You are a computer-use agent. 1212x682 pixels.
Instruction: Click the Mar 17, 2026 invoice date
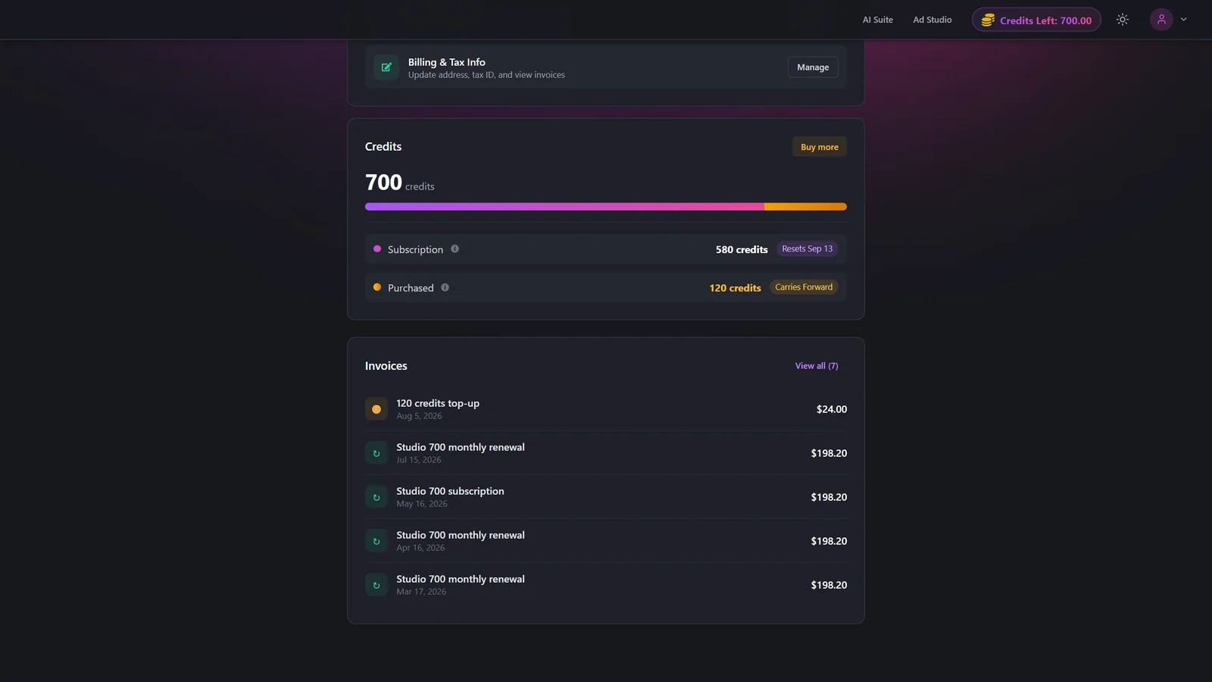[421, 592]
